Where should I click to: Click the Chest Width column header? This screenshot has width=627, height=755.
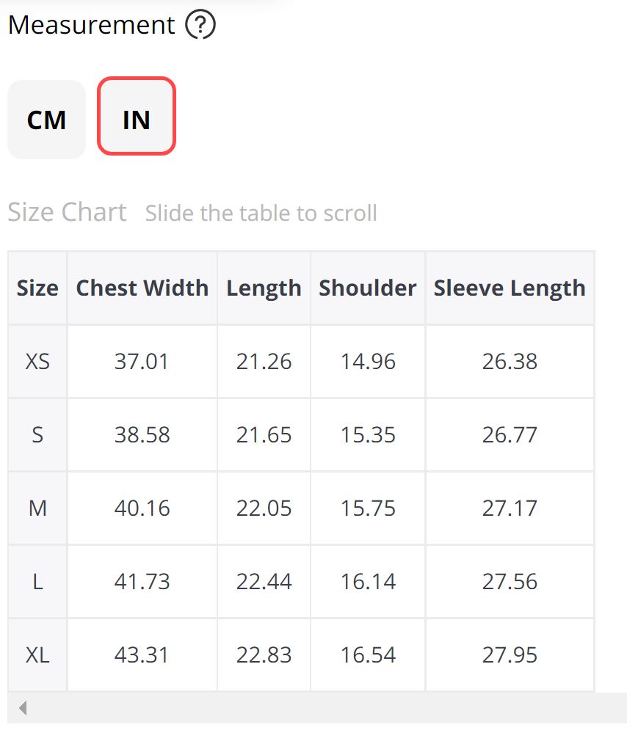click(x=142, y=288)
